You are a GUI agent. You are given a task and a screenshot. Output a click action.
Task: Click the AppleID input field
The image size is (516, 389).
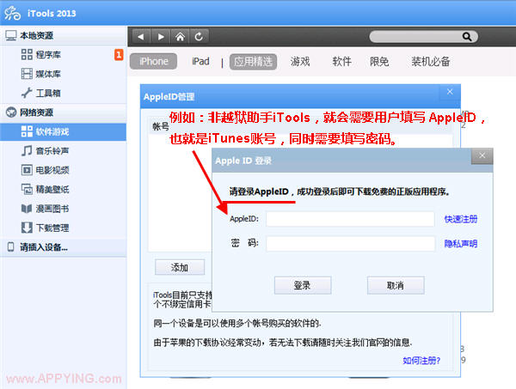(350, 219)
